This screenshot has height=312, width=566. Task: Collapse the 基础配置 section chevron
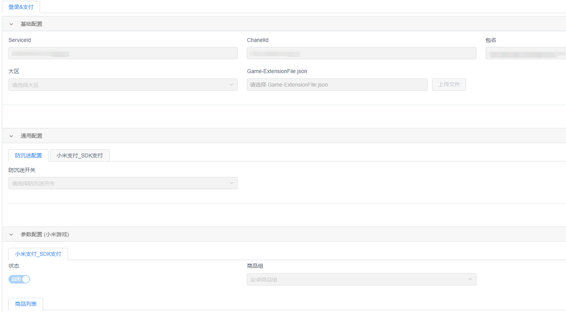(11, 24)
